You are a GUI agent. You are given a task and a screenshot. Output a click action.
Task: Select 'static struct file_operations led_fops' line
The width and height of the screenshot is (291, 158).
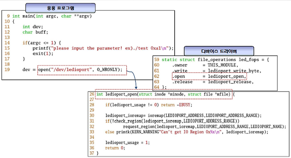[x=215, y=60]
